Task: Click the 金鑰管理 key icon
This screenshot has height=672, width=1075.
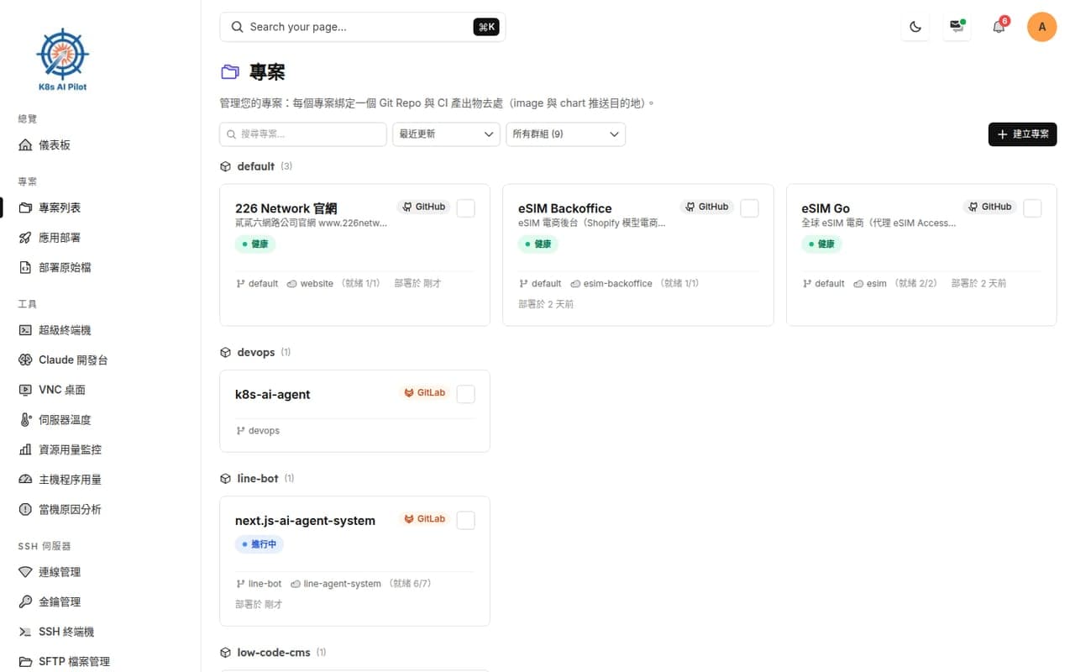Action: (25, 602)
